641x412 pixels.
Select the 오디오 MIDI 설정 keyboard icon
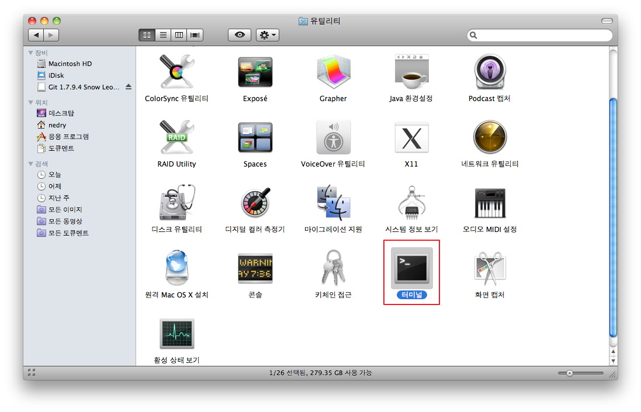(490, 203)
